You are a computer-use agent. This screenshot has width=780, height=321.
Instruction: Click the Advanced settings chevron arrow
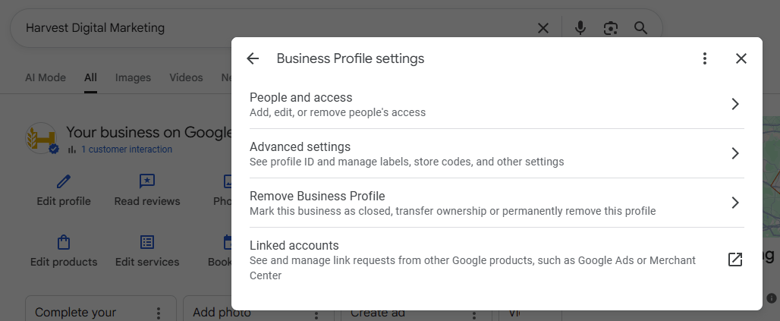pyautogui.click(x=735, y=153)
